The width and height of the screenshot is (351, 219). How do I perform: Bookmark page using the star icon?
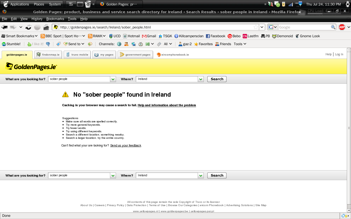[x=256, y=27]
